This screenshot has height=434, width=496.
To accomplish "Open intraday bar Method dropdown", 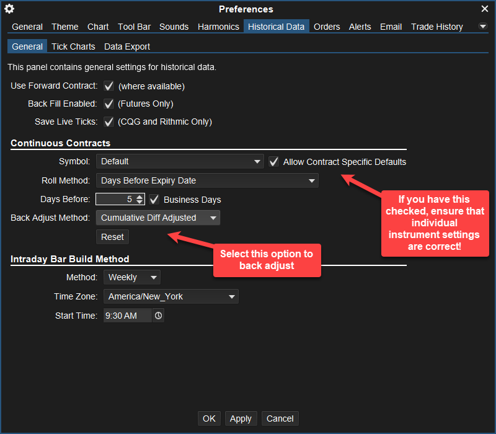I will pos(131,277).
